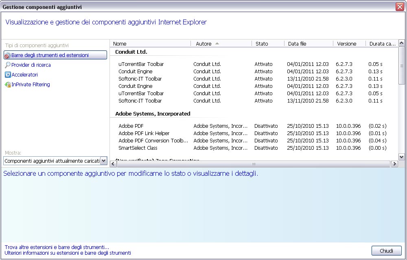Open Trova altre estensioni e barre degli strumenti link
The image size is (407, 260).
[x=57, y=247]
